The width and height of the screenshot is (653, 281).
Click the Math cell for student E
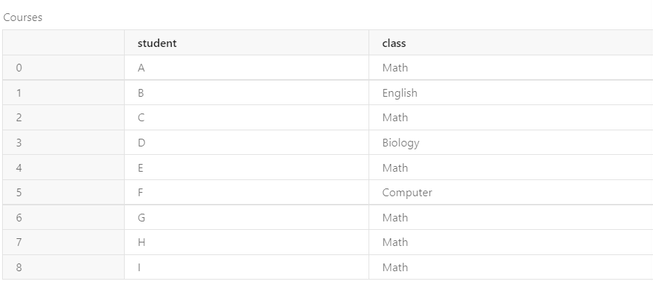point(395,168)
